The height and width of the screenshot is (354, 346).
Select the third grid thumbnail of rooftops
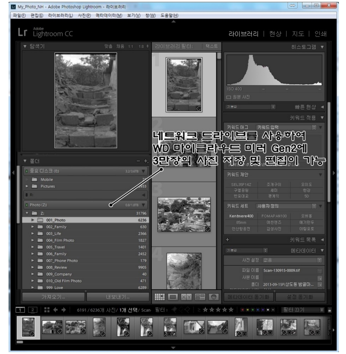(184, 214)
